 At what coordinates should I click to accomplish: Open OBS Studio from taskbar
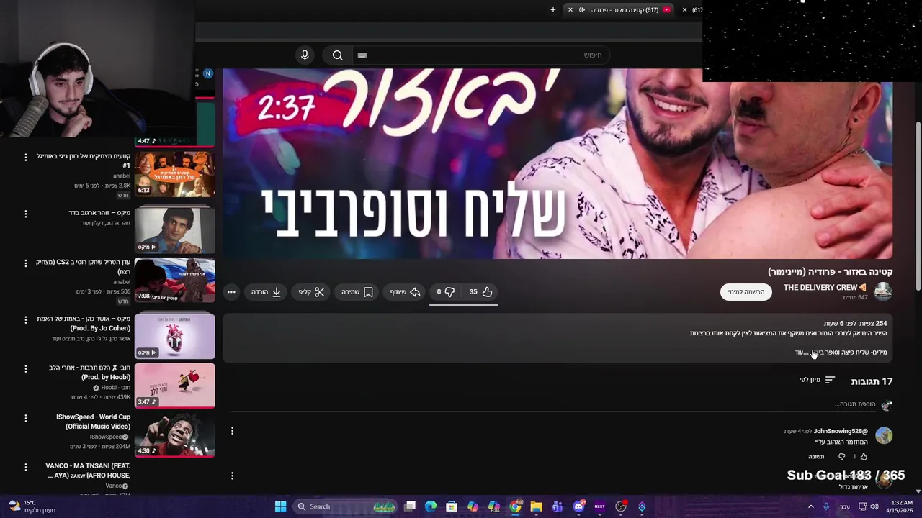pos(621,506)
